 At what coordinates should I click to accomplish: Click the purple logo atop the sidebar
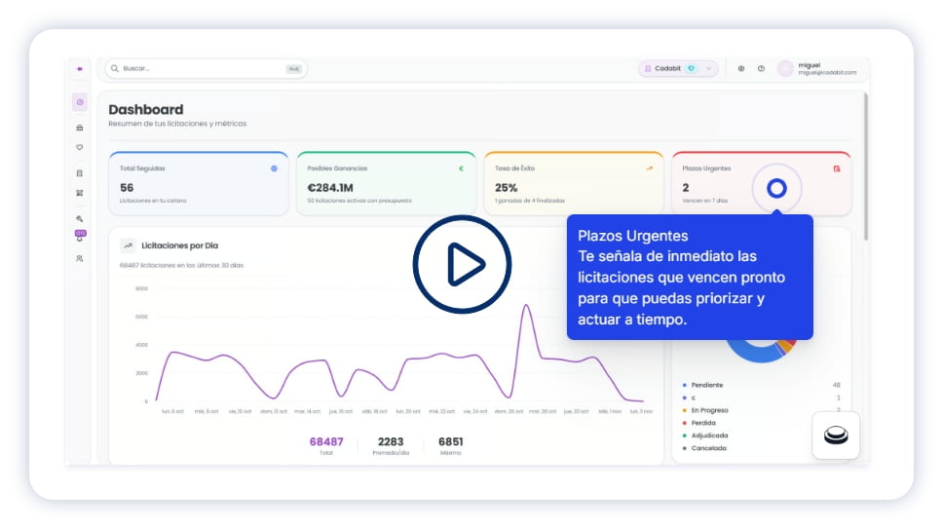pos(79,69)
